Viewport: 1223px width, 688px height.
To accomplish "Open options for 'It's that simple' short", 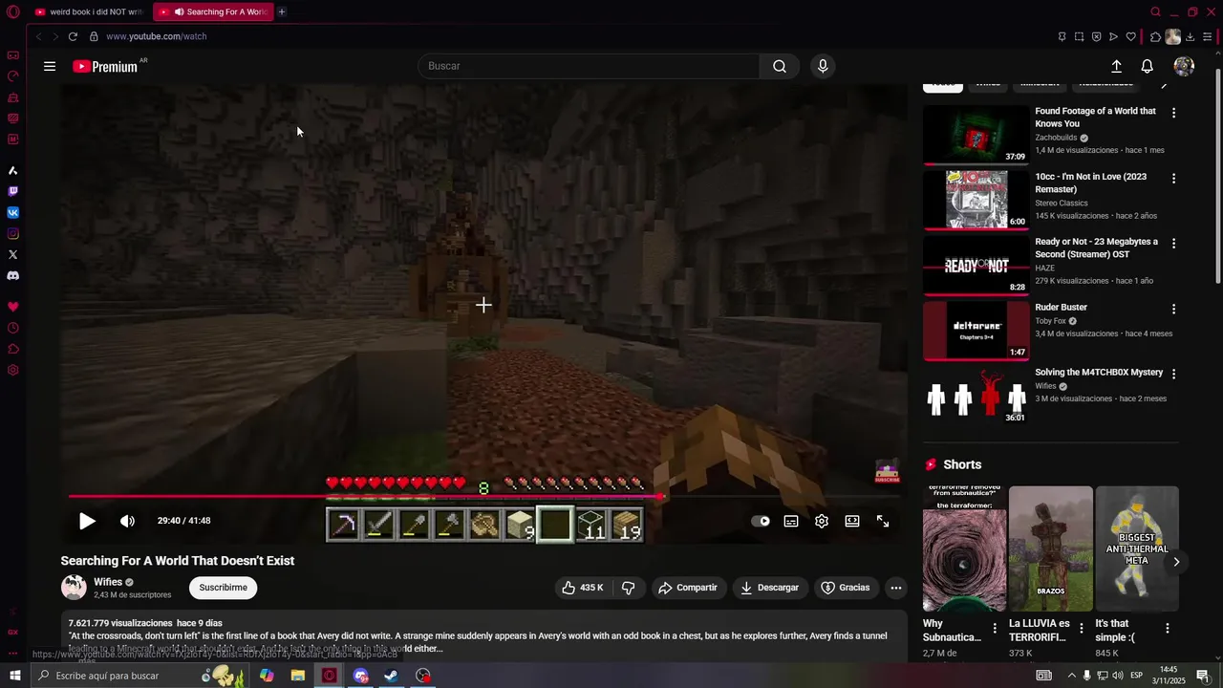I will click(x=1167, y=629).
